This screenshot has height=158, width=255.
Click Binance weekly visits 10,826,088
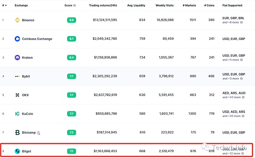[x=165, y=20]
